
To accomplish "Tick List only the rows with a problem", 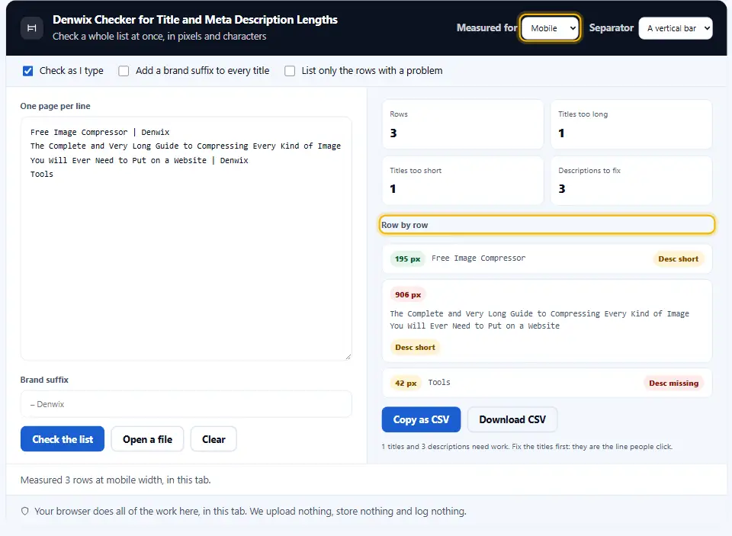I will pyautogui.click(x=290, y=71).
